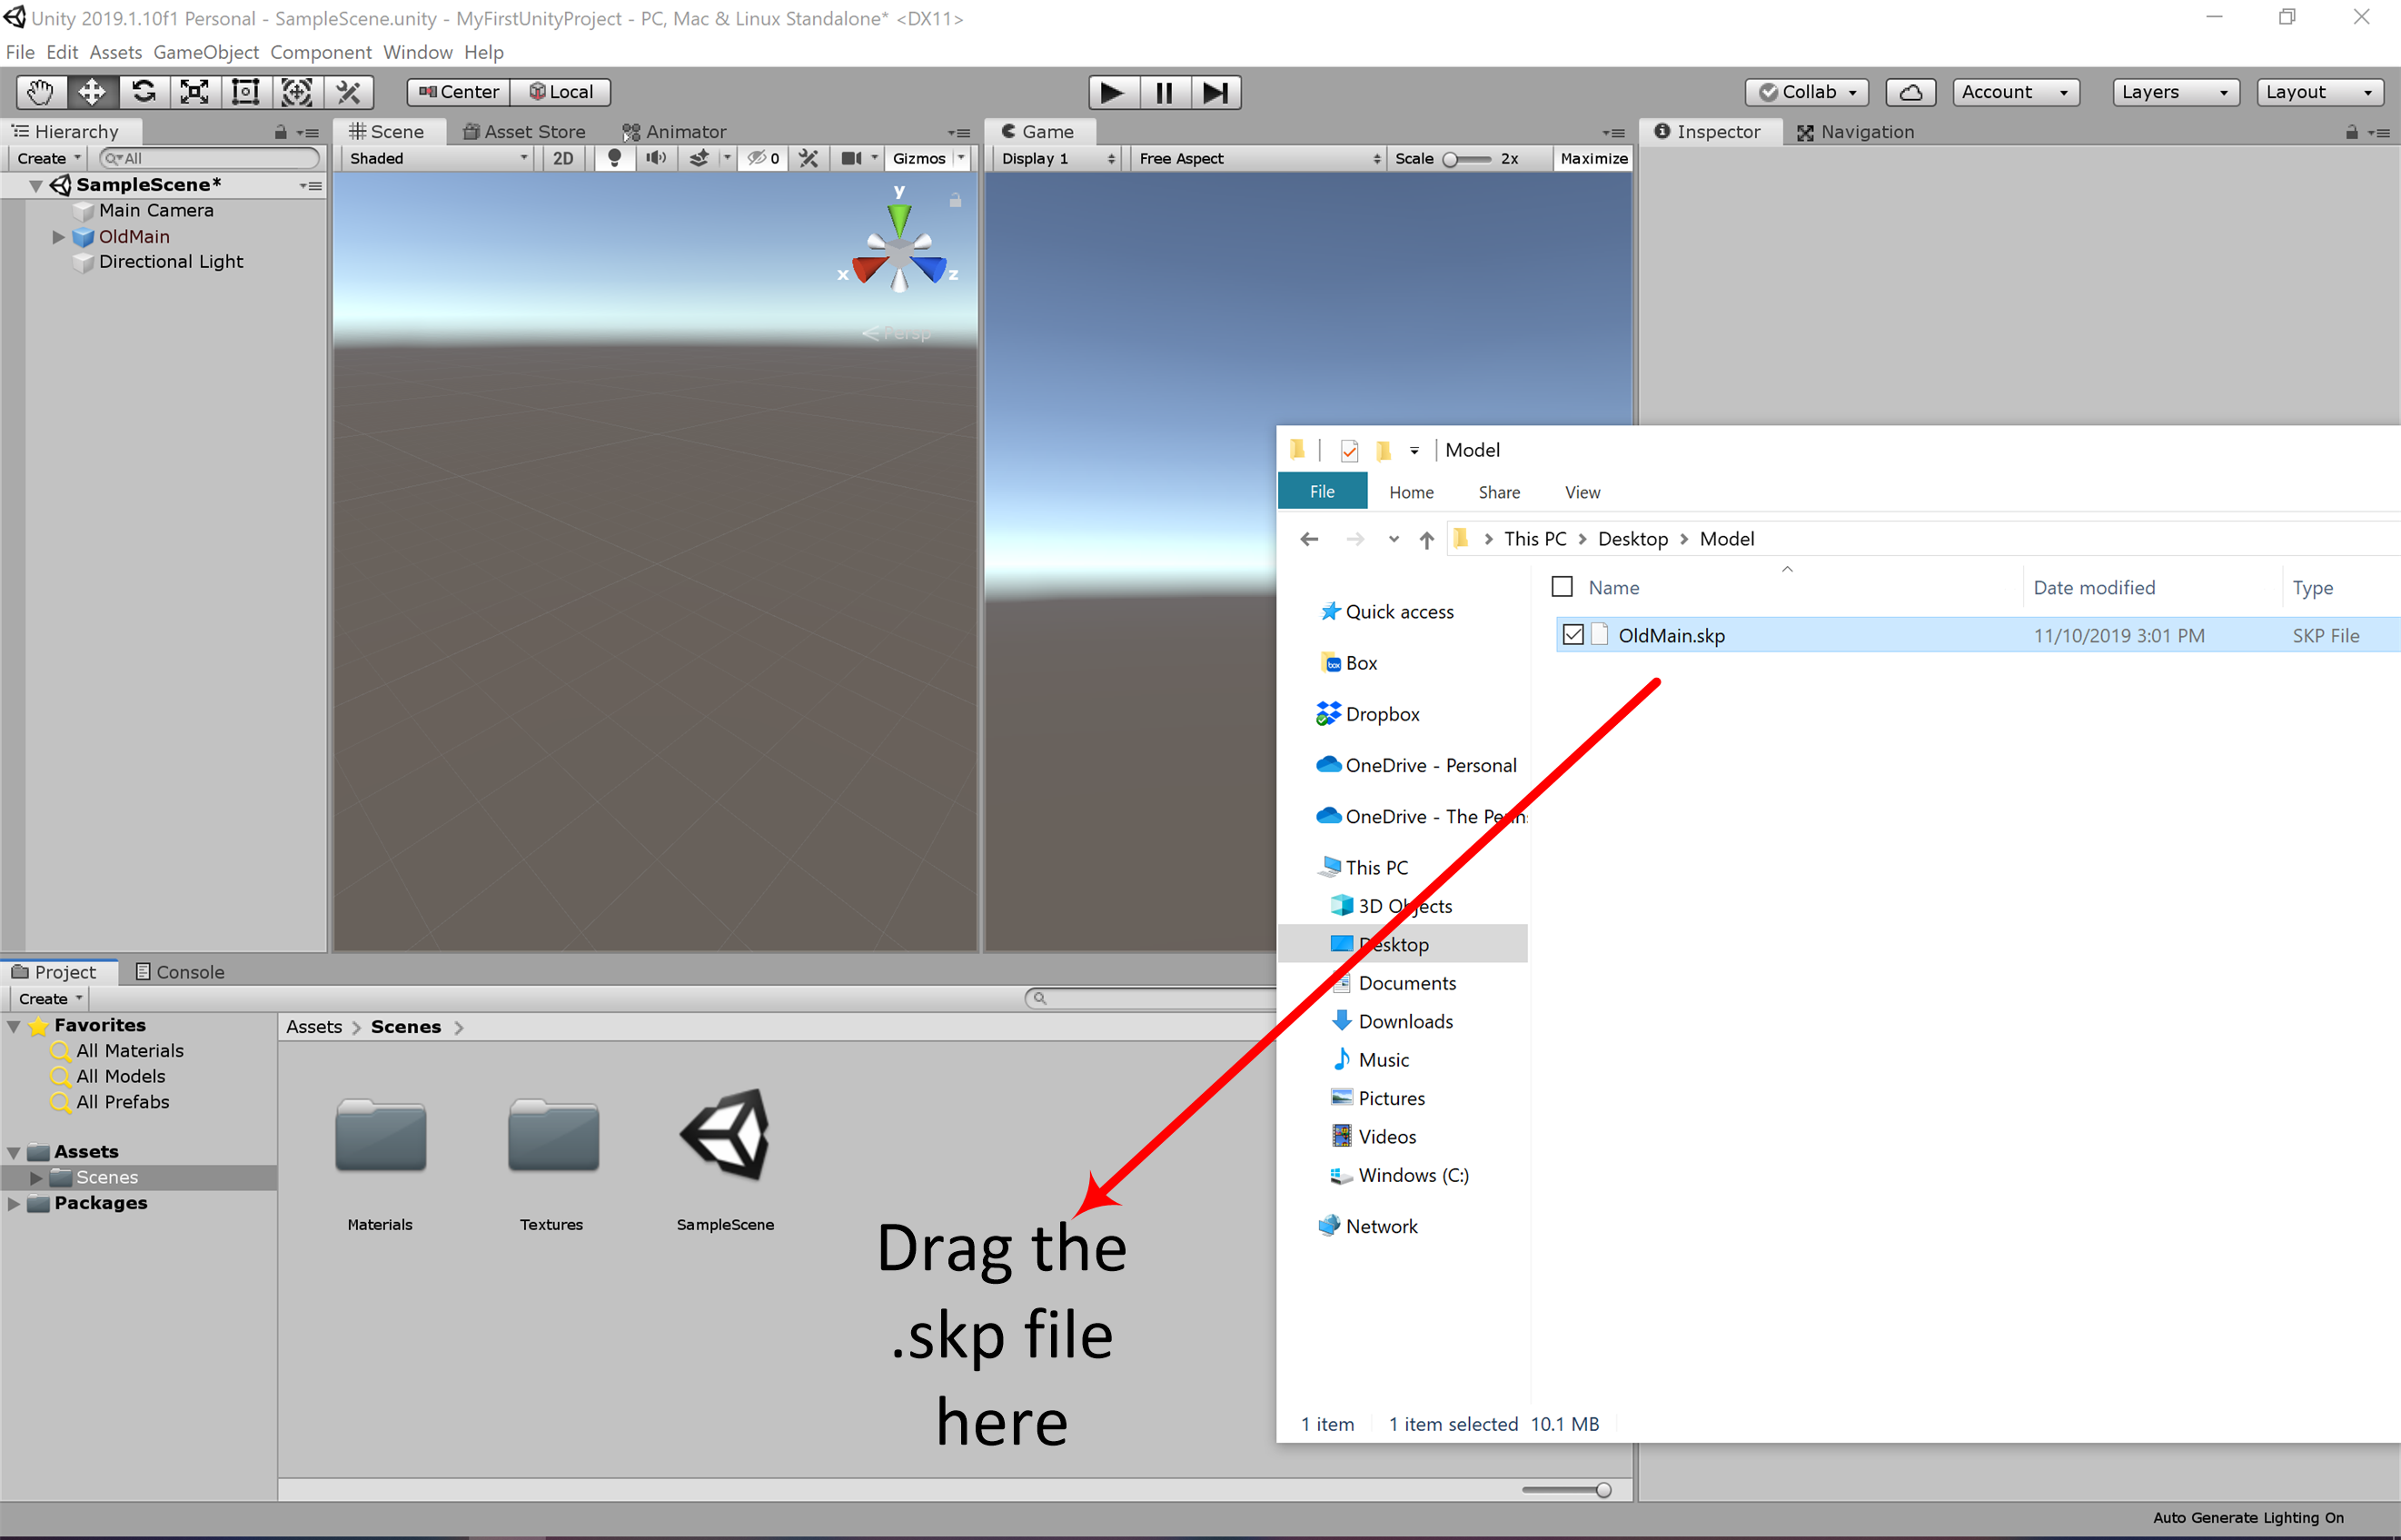
Task: Open the Assets menu
Action: click(x=116, y=52)
